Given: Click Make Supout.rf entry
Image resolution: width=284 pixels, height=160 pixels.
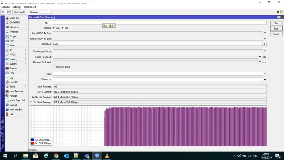Looking at the screenshot, I should point(17,100).
